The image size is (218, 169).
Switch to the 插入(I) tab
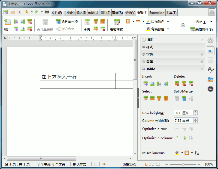click(x=81, y=13)
